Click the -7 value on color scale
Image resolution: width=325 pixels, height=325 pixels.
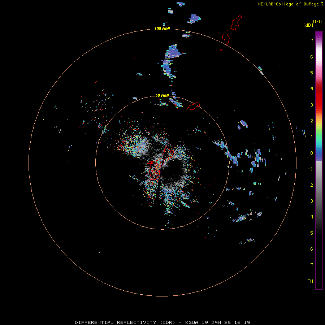coord(310,265)
